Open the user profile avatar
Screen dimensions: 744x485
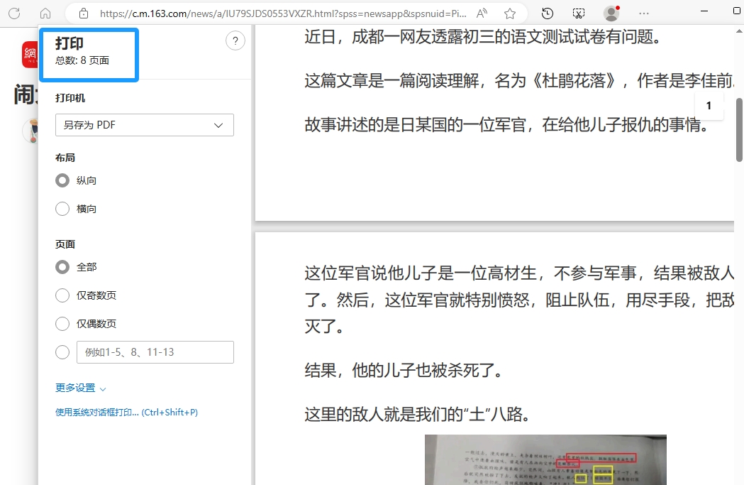pos(611,13)
